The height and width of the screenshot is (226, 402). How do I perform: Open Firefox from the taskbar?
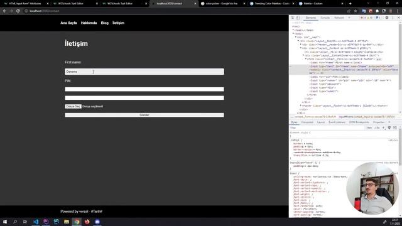tap(87, 222)
